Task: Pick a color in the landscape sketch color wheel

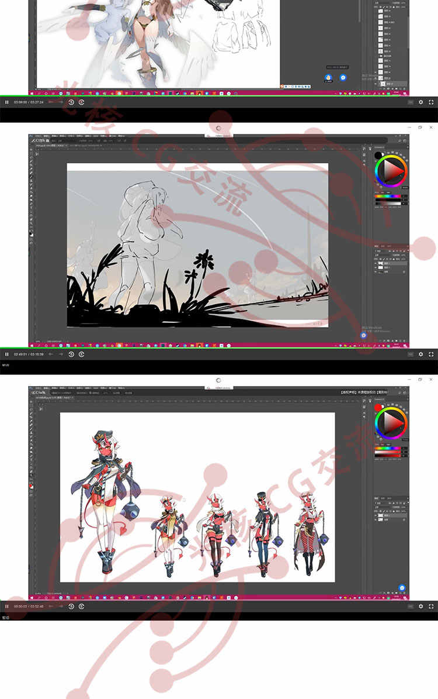Action: click(x=391, y=171)
